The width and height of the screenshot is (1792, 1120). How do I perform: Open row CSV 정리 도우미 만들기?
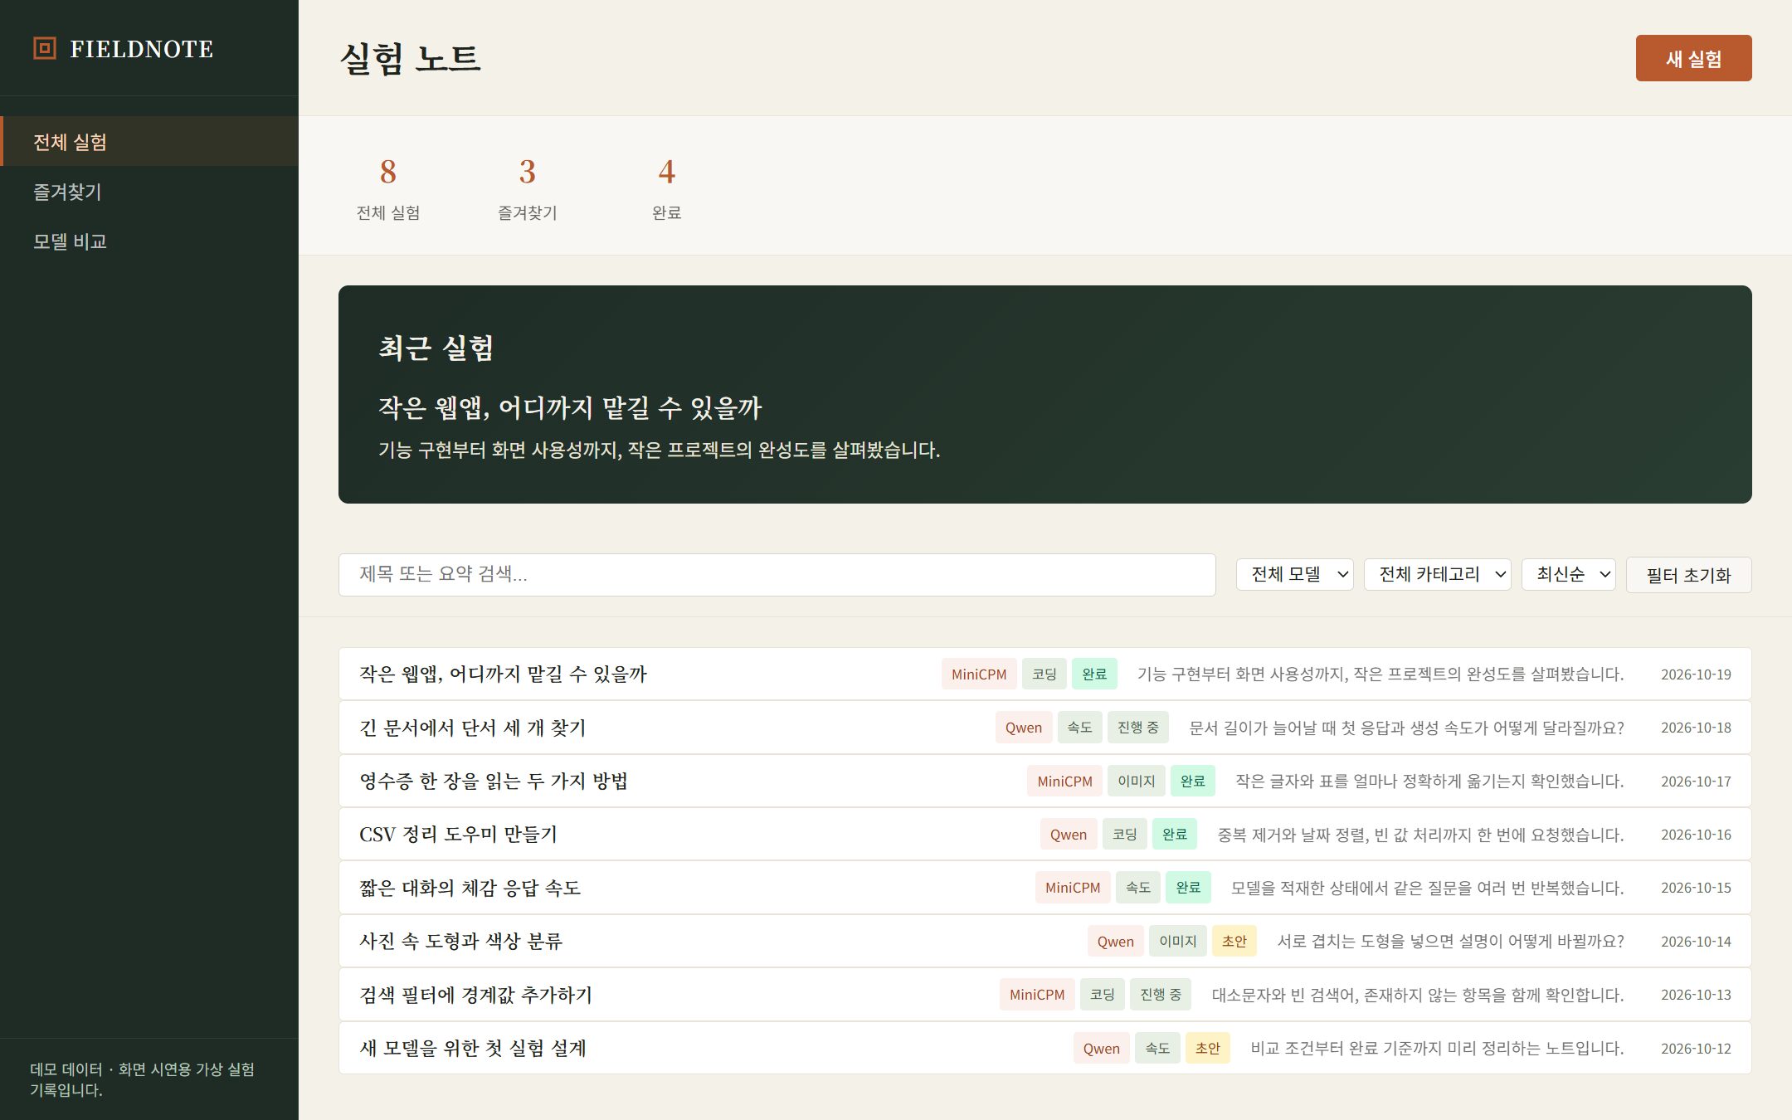(1045, 834)
